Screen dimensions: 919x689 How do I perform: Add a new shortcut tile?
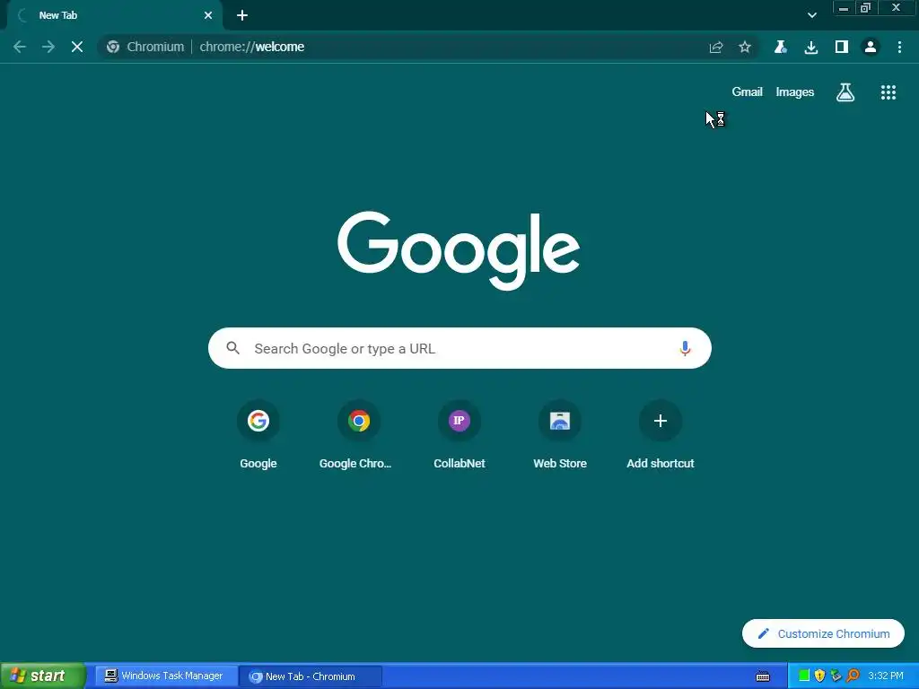point(660,435)
